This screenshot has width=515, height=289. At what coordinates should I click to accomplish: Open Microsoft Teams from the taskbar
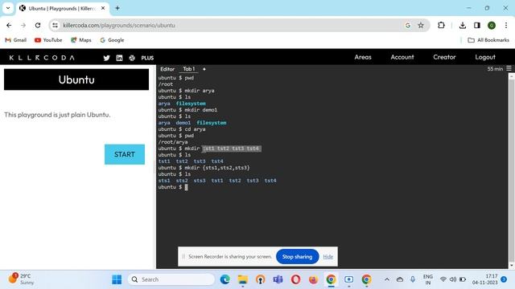click(278, 279)
